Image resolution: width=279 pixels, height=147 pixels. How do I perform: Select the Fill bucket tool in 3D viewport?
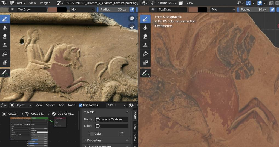pos(145,54)
